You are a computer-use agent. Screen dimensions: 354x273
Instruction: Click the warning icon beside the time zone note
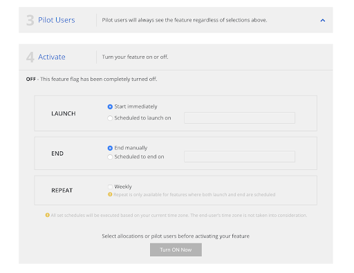(47, 215)
